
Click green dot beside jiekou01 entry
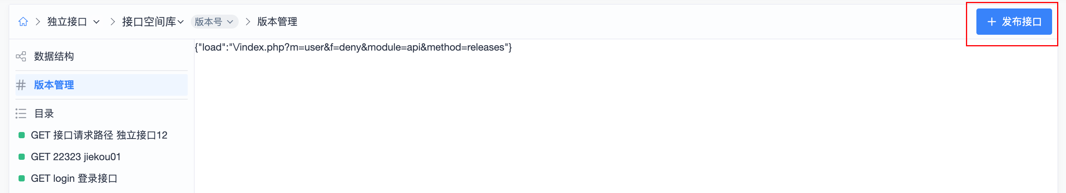22,157
